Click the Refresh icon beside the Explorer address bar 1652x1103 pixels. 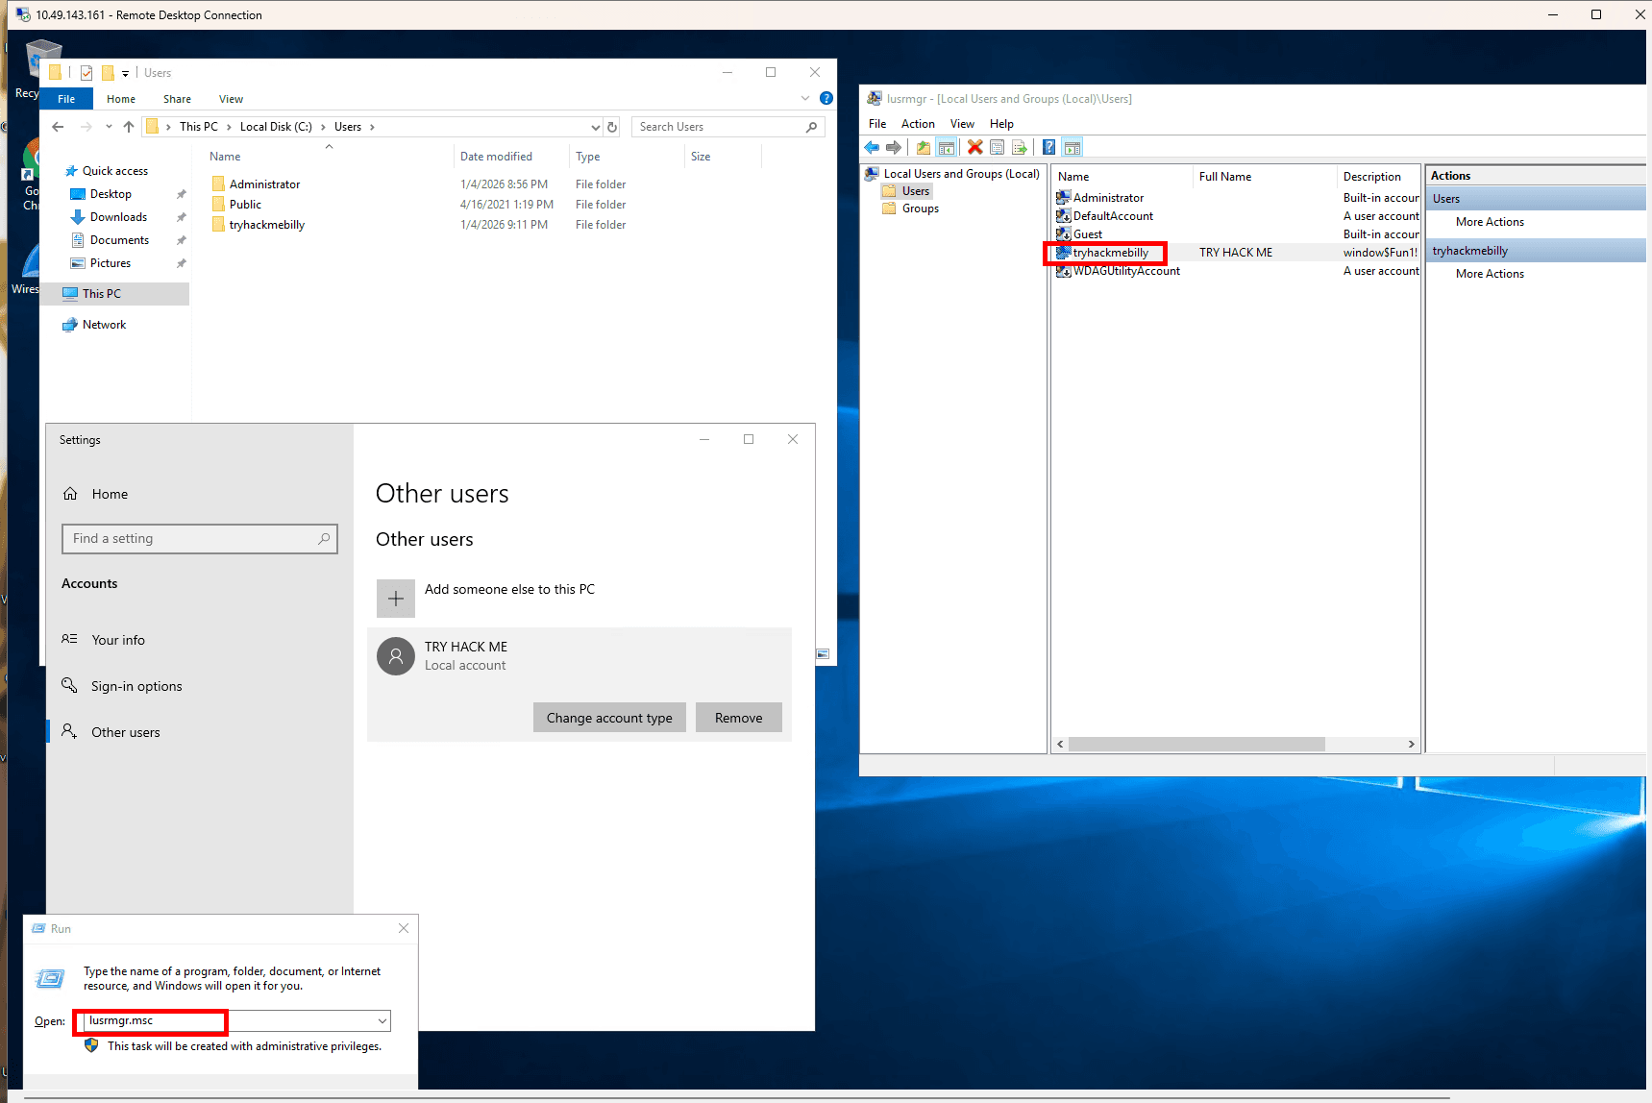click(x=612, y=127)
